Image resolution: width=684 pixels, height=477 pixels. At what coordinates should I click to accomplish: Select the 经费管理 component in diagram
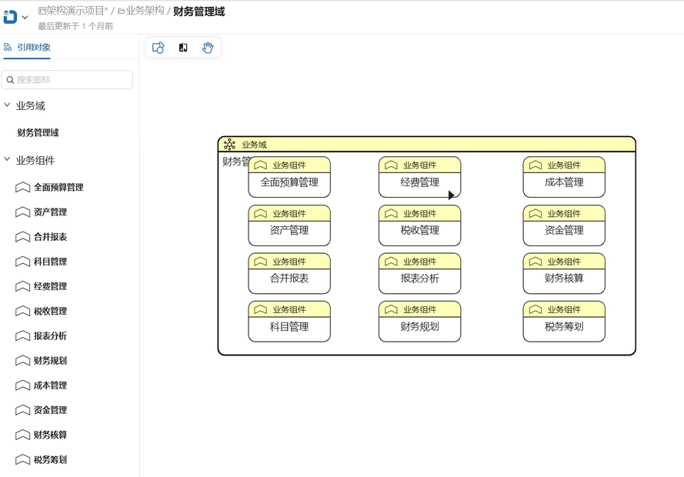coord(419,183)
